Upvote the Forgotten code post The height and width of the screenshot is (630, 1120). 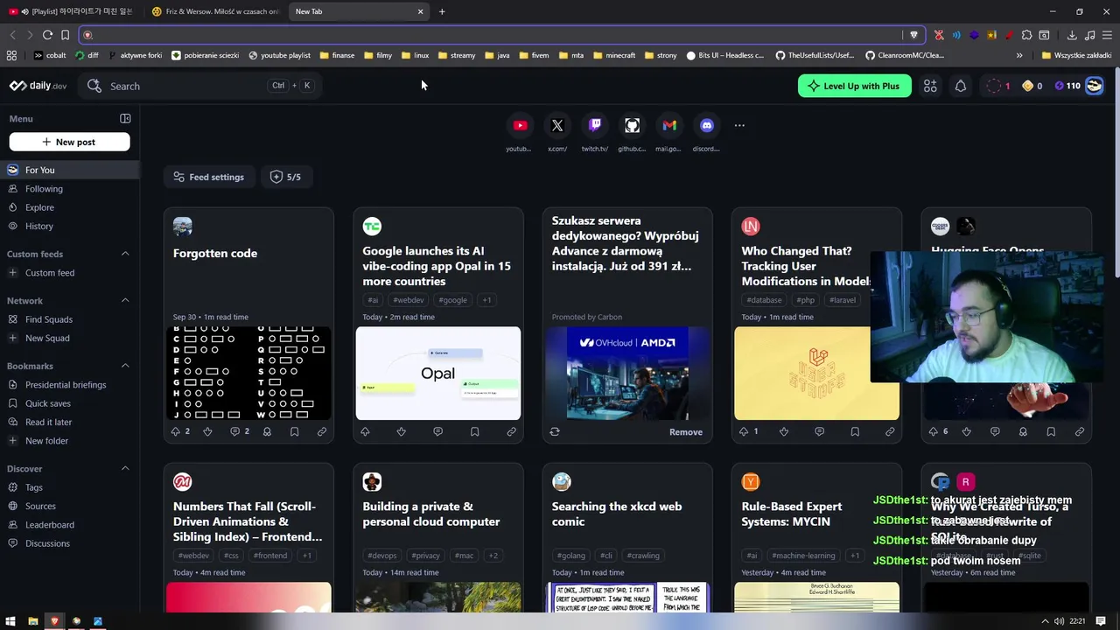tap(176, 431)
